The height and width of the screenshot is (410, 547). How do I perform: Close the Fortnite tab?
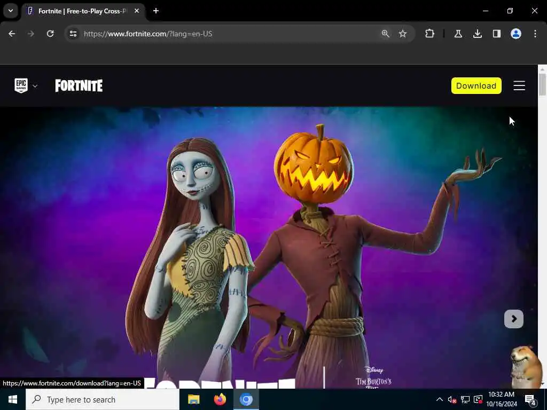[x=137, y=11]
